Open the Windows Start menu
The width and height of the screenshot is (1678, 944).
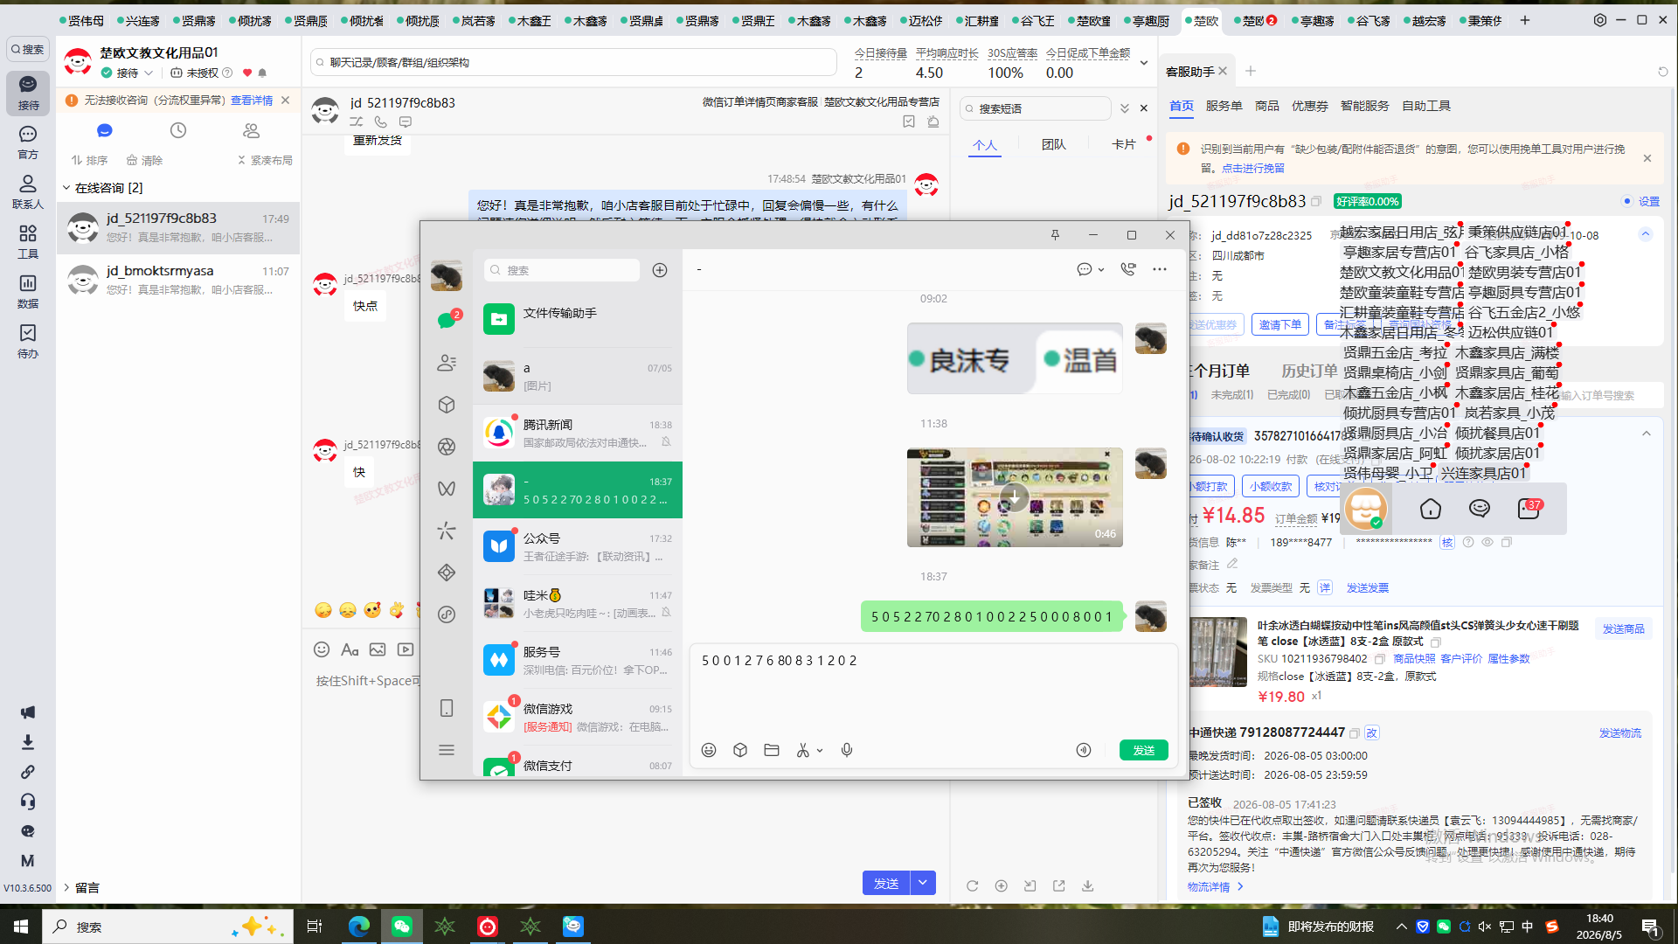21,926
